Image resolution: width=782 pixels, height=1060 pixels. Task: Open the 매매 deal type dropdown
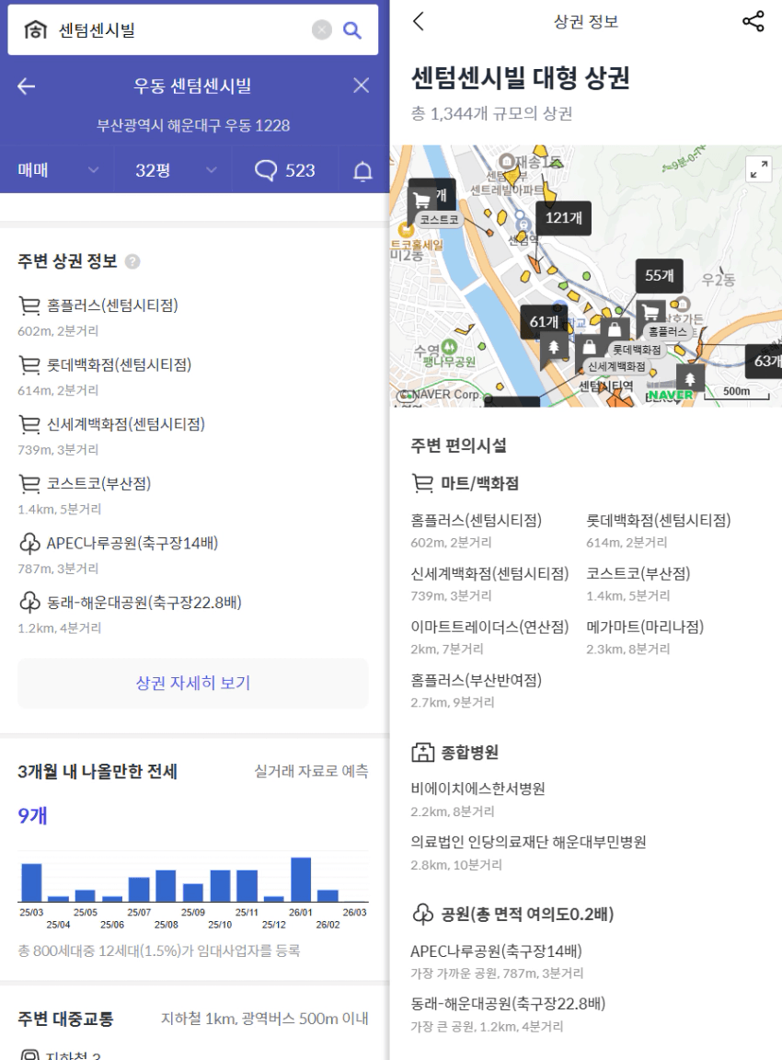click(x=57, y=169)
